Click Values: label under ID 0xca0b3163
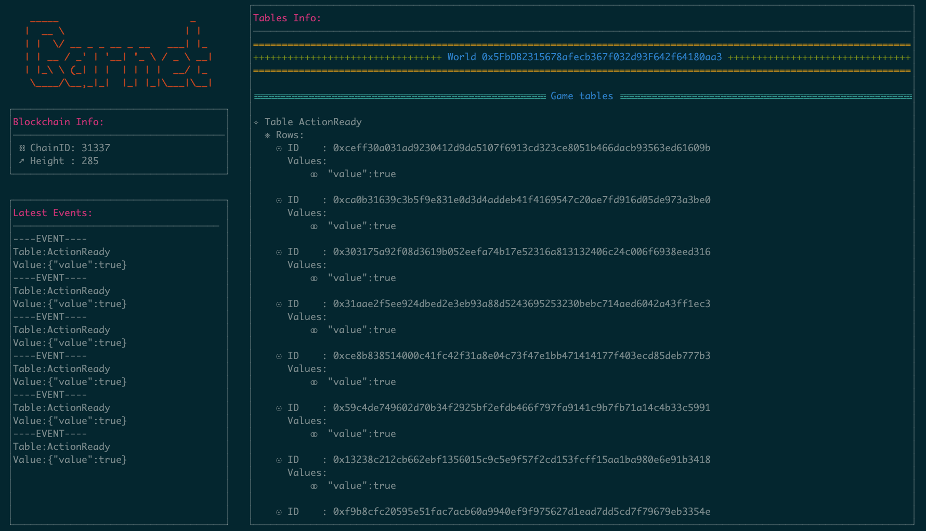This screenshot has height=531, width=926. tap(307, 213)
